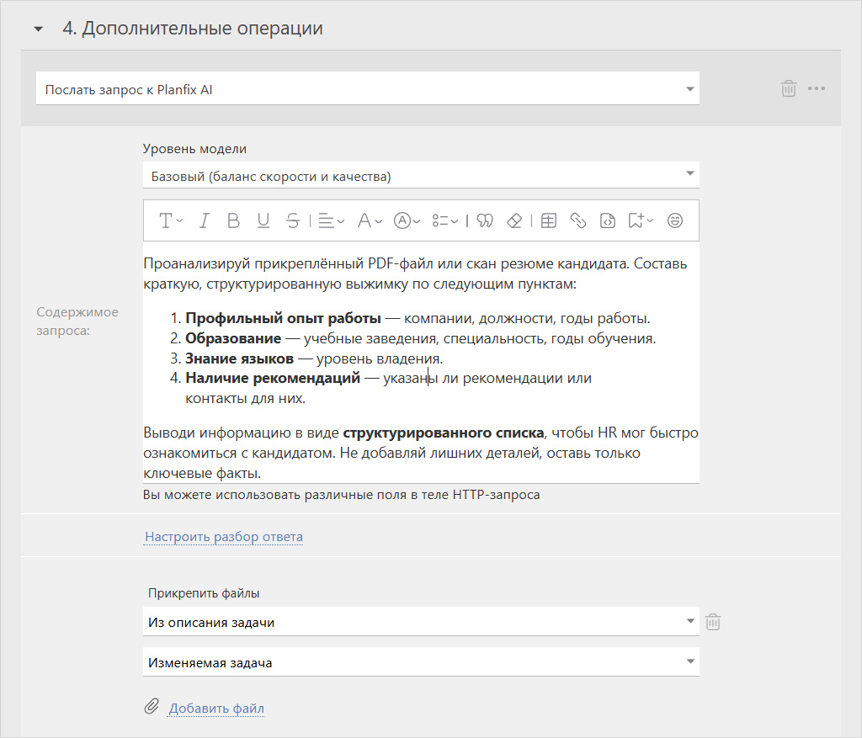Viewport: 862px width, 738px height.
Task: Insert a code block
Action: tap(609, 220)
